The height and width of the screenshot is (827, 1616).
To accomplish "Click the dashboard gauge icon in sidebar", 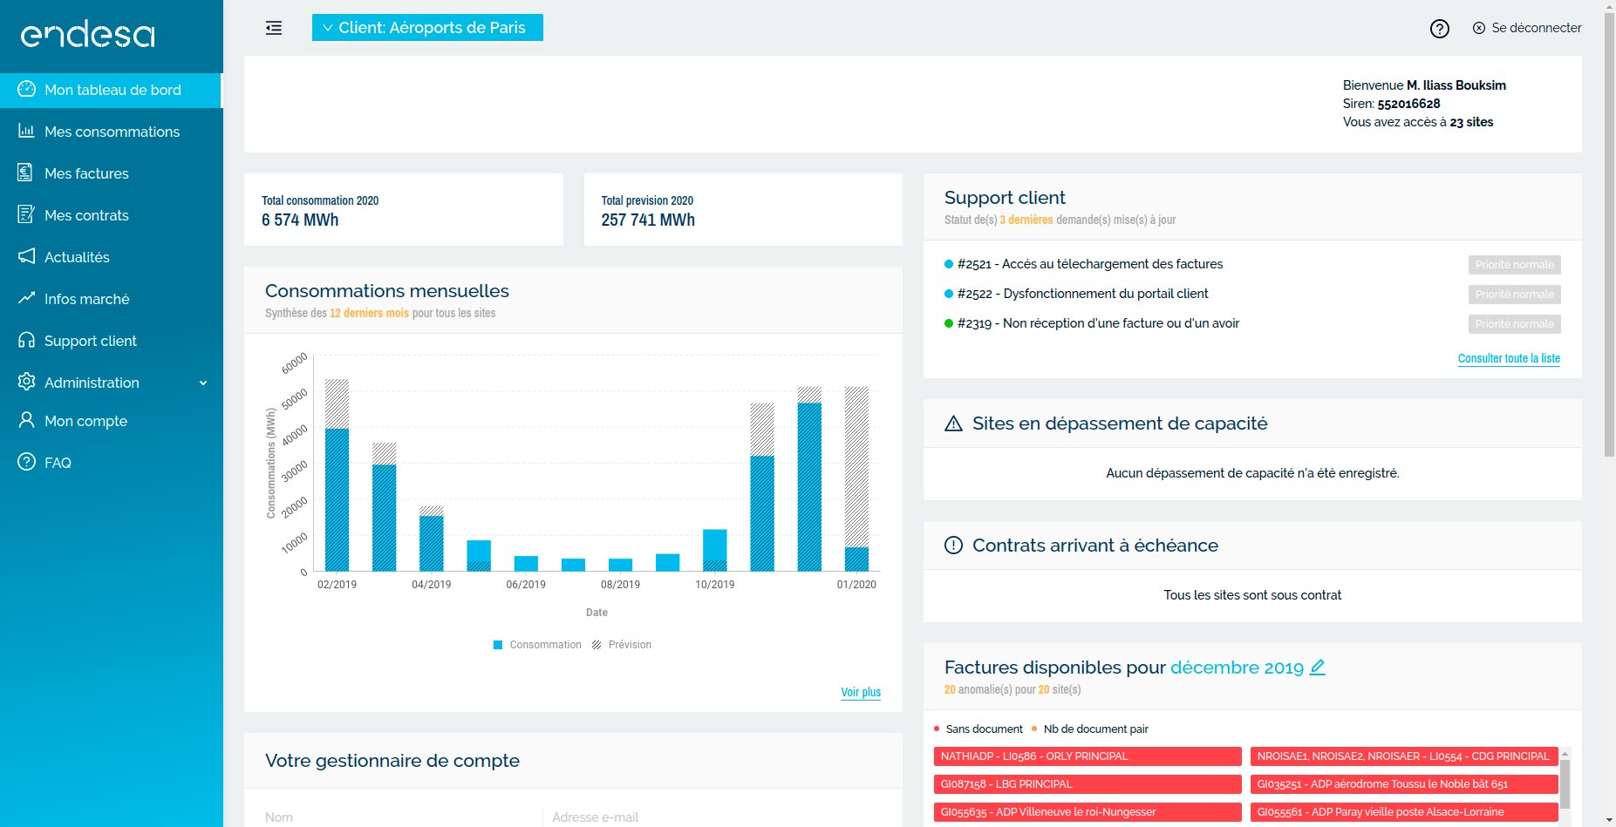I will coord(26,89).
